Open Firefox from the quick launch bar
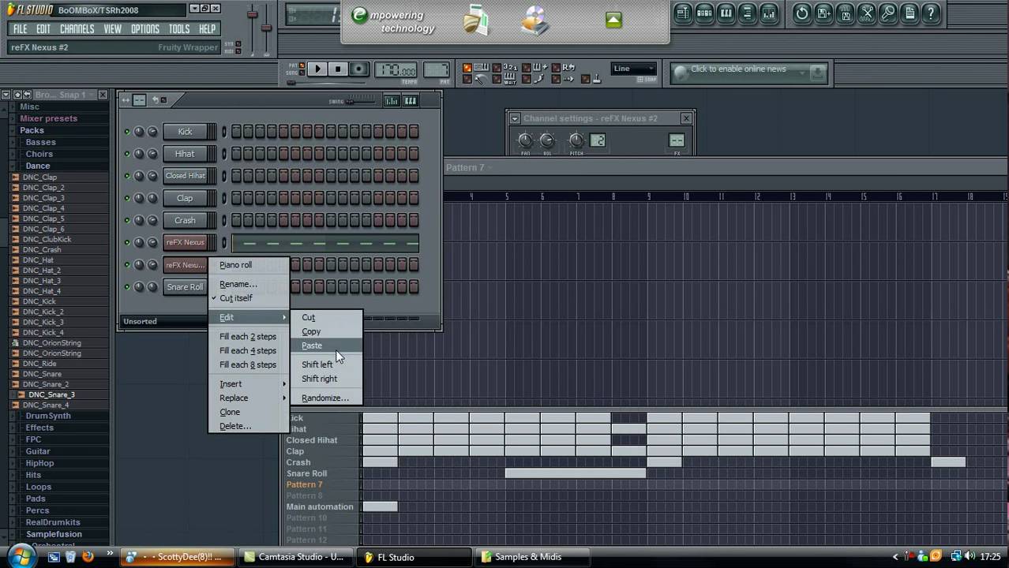This screenshot has height=568, width=1009. click(88, 557)
